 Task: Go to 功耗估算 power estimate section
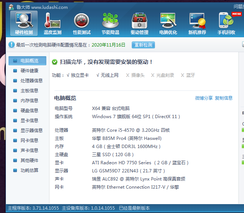pyautogui.click(x=29, y=170)
